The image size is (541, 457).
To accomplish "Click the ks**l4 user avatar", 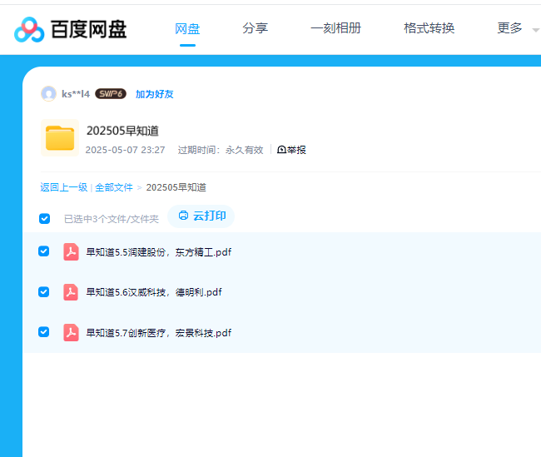I will point(48,94).
